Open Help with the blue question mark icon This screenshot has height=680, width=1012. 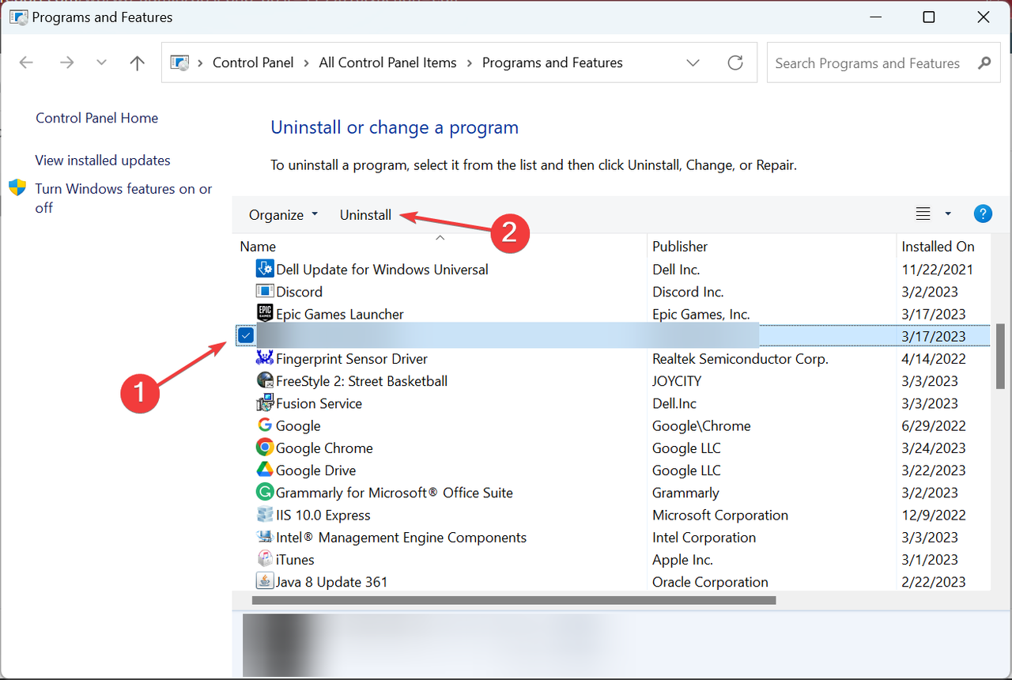(x=983, y=213)
